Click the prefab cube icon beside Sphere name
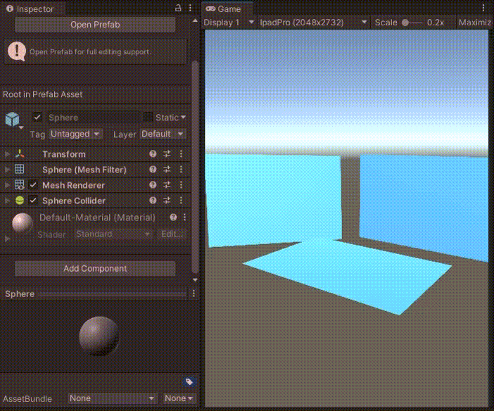Viewport: 494px width, 411px height. (12, 119)
